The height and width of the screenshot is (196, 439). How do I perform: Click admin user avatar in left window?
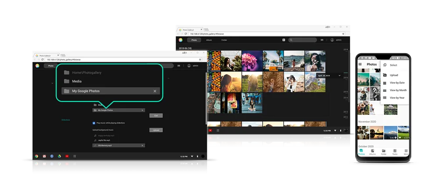tap(189, 65)
